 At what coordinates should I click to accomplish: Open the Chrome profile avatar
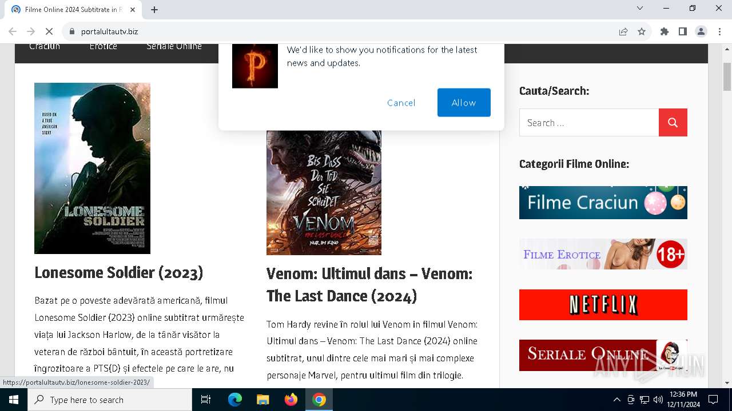click(701, 31)
